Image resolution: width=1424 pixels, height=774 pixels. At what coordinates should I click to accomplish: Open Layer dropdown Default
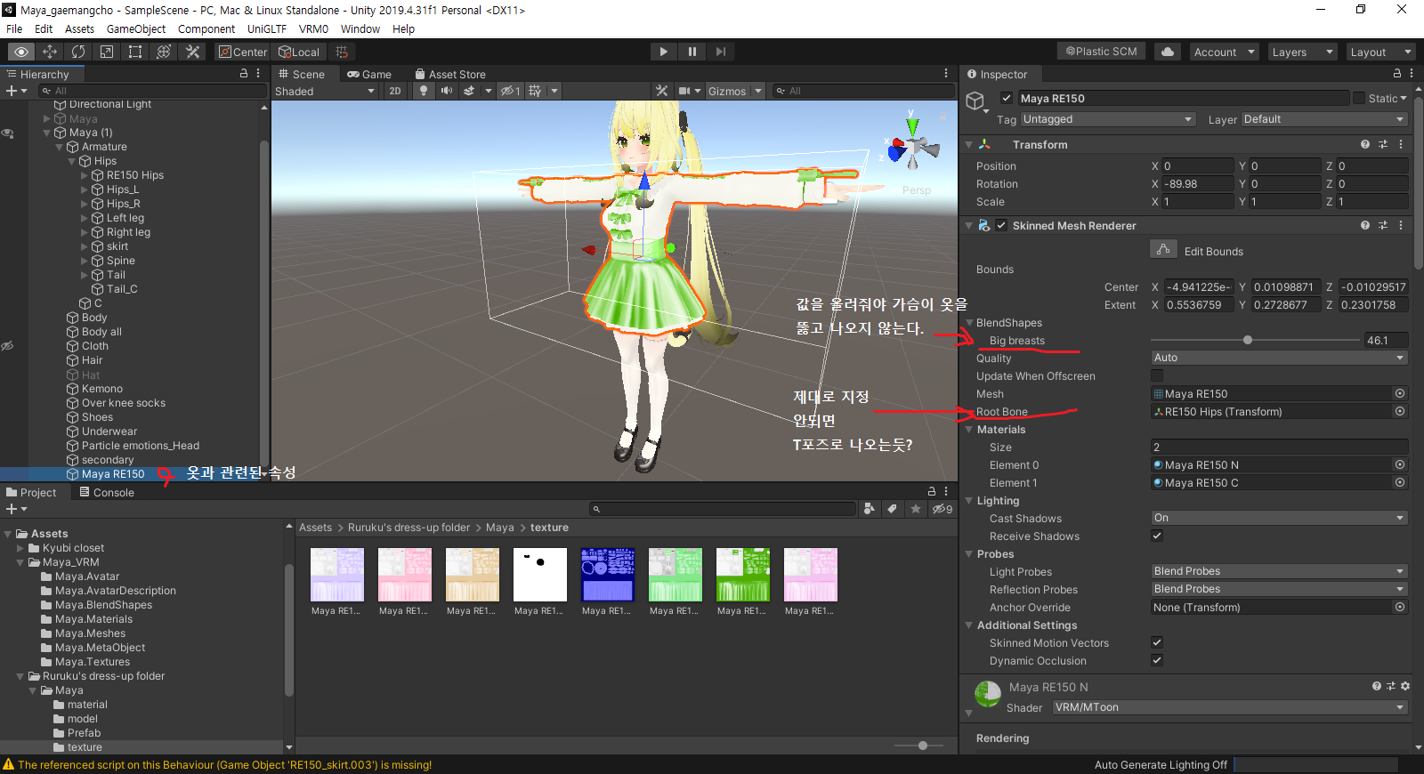coord(1324,119)
